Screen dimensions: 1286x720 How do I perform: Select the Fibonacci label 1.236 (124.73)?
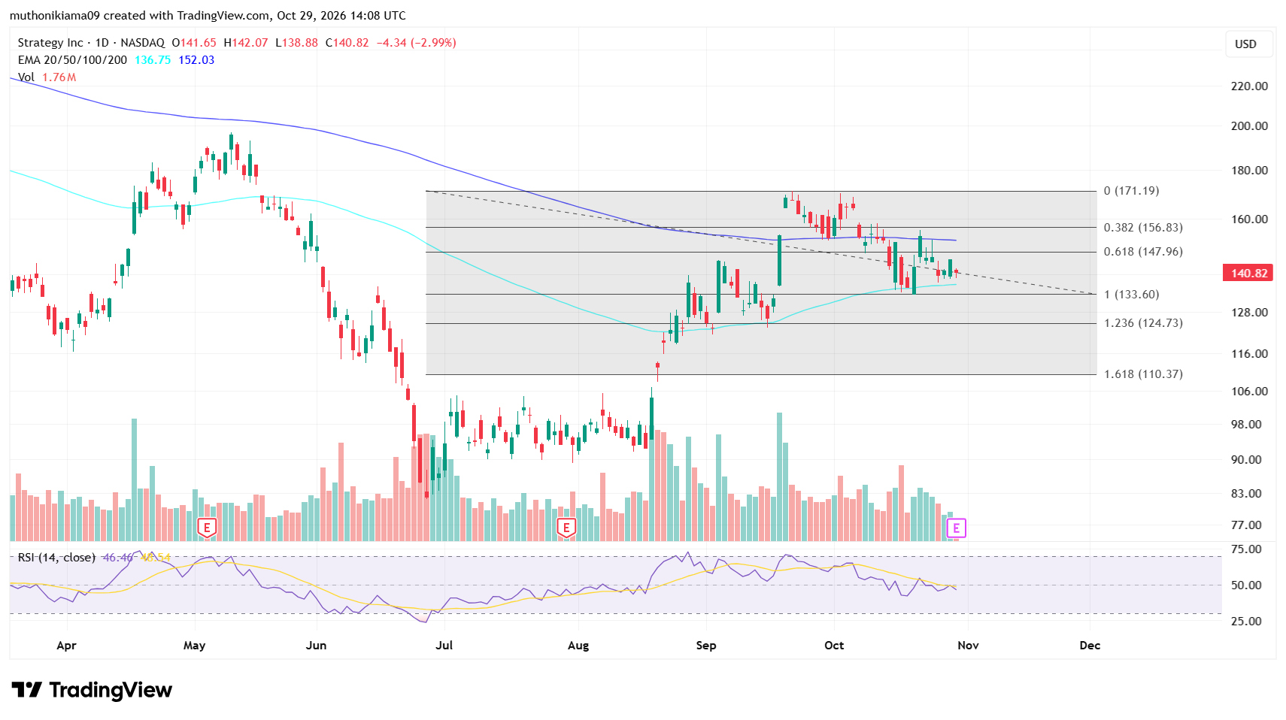pyautogui.click(x=1143, y=323)
